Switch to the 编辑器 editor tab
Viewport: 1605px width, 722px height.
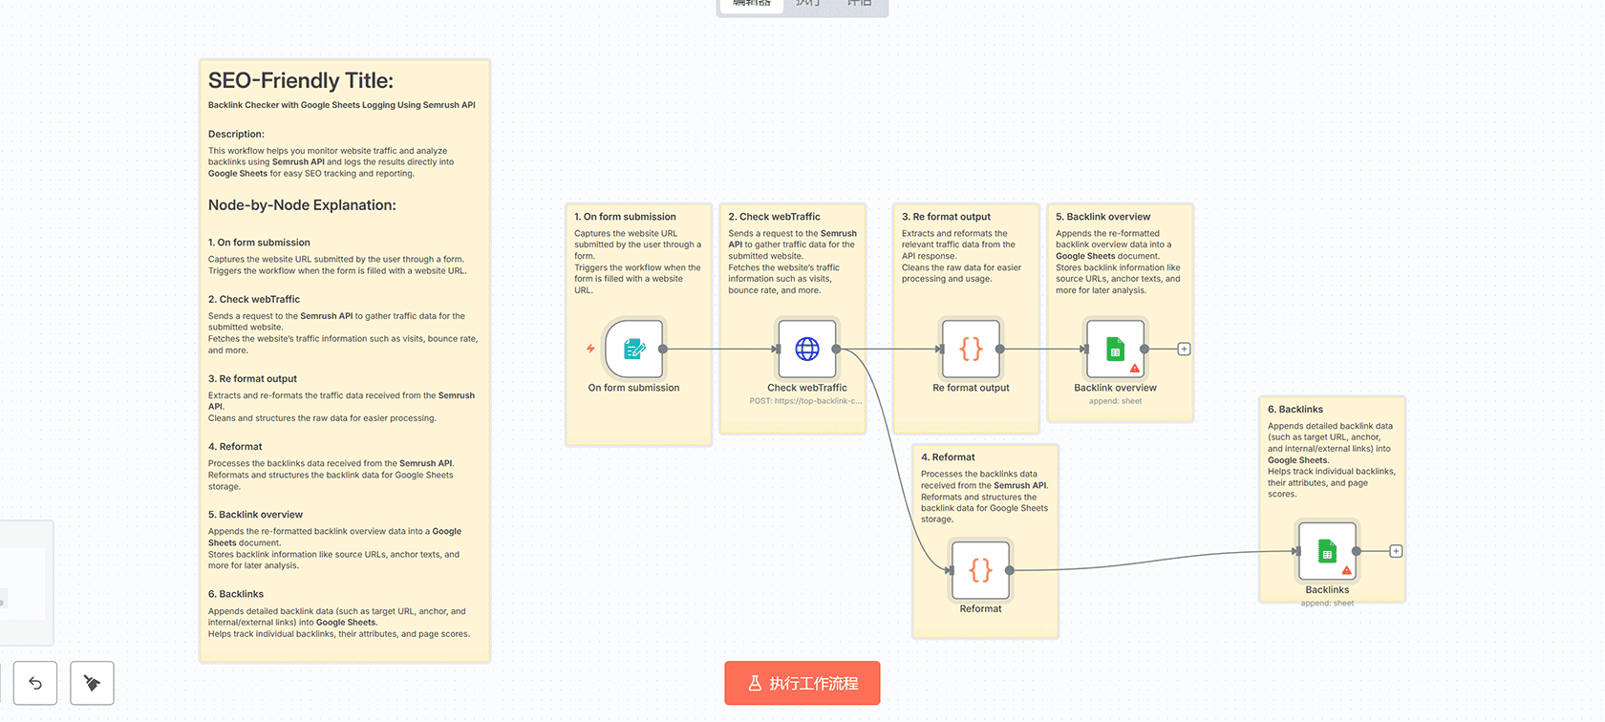pyautogui.click(x=751, y=4)
